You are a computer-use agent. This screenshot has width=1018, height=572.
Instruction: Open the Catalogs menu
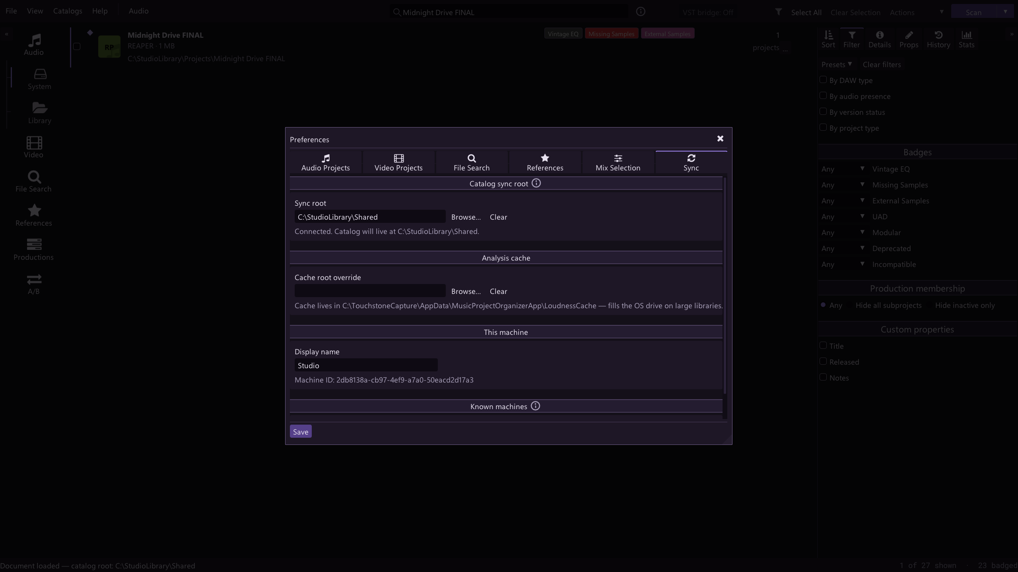[x=68, y=11]
